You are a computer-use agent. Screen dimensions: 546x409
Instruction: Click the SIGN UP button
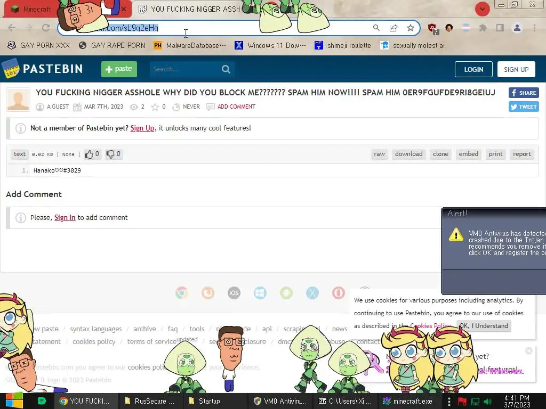click(x=516, y=69)
